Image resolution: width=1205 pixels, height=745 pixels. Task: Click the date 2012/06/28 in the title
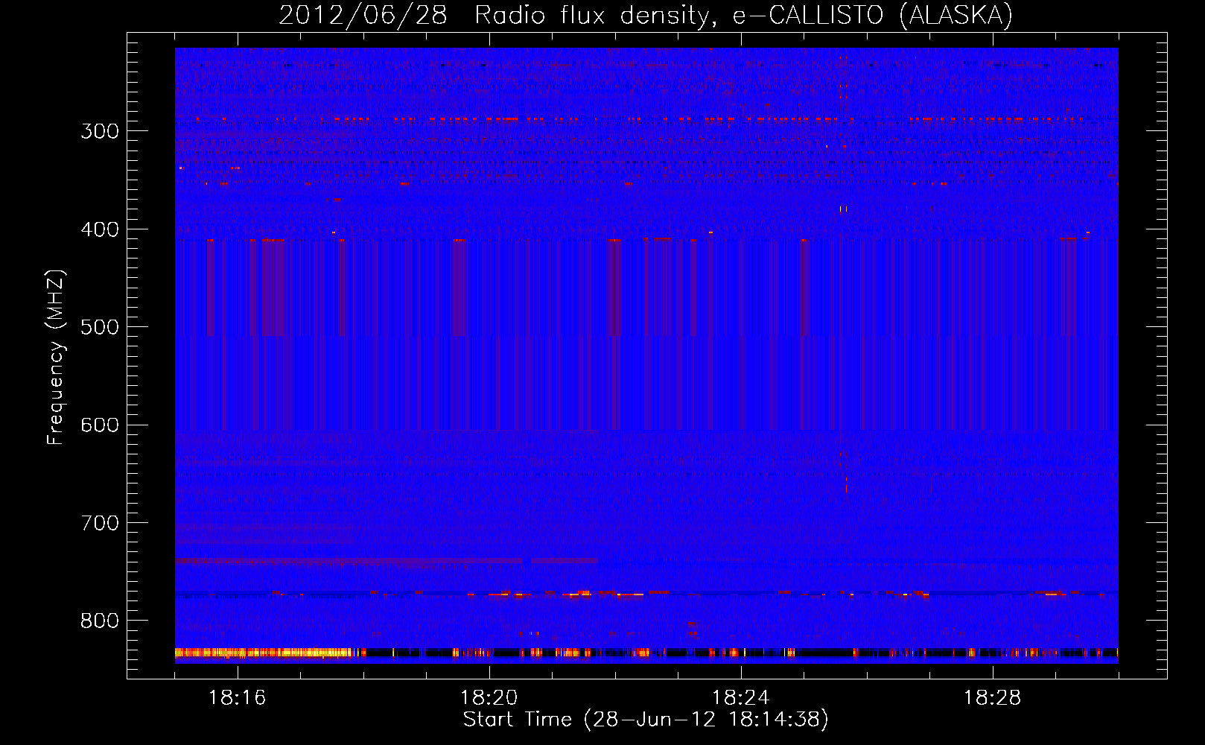click(363, 15)
